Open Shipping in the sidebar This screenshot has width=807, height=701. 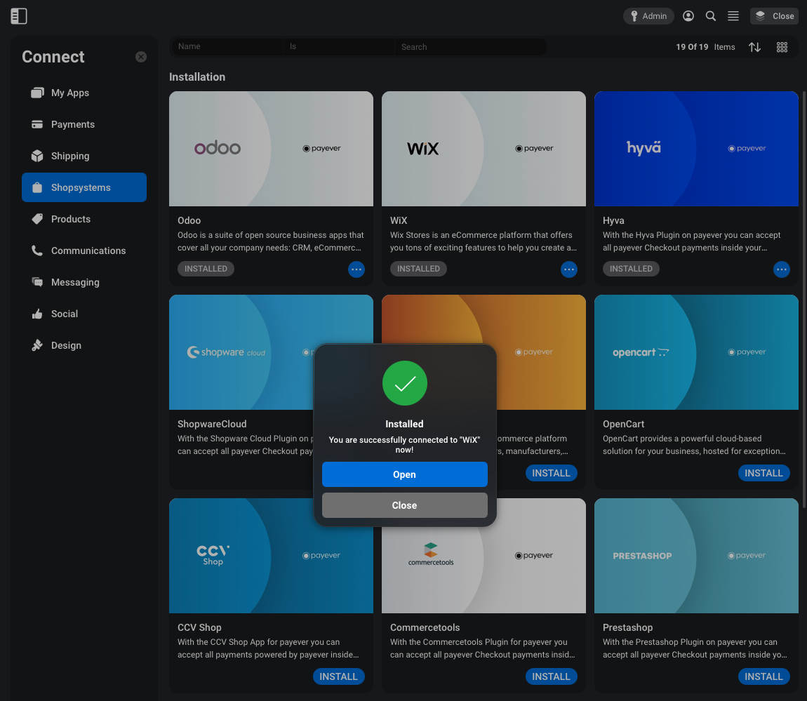pyautogui.click(x=84, y=156)
